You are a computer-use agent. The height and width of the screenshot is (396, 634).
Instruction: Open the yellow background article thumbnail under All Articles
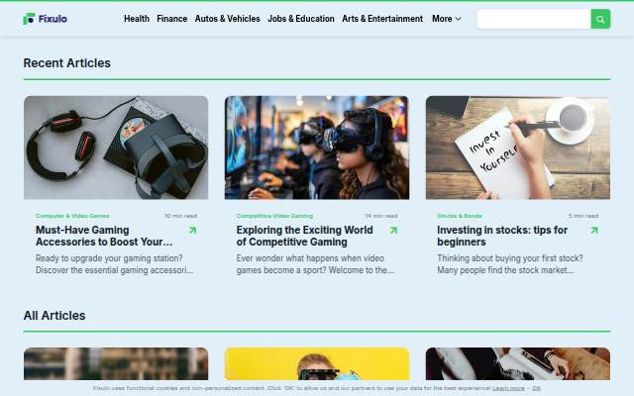tap(317, 363)
